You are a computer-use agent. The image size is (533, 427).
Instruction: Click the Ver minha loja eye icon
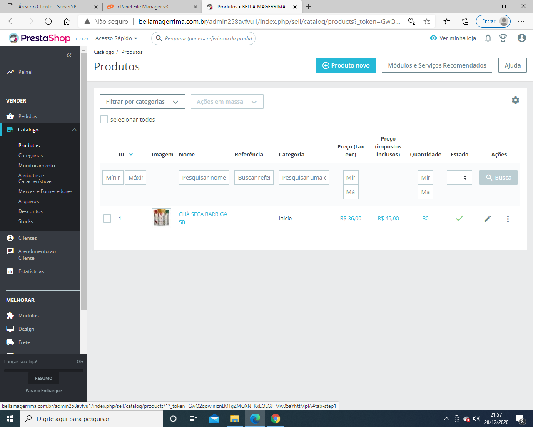(433, 38)
